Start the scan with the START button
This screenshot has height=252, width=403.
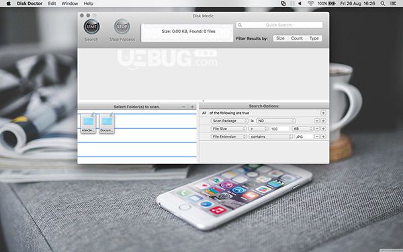(91, 26)
